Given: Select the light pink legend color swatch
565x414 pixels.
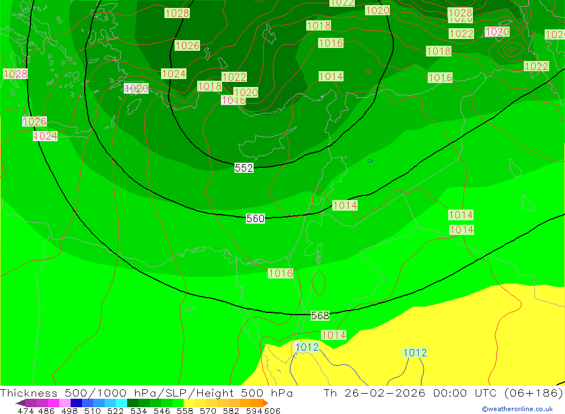Looking at the screenshot, I should point(65,403).
